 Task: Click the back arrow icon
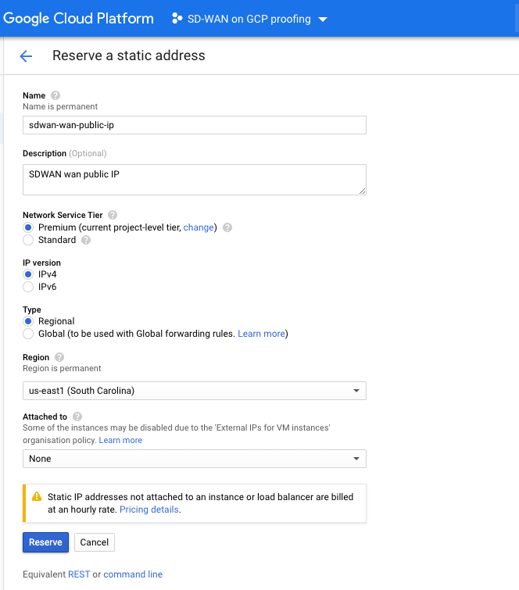[26, 56]
